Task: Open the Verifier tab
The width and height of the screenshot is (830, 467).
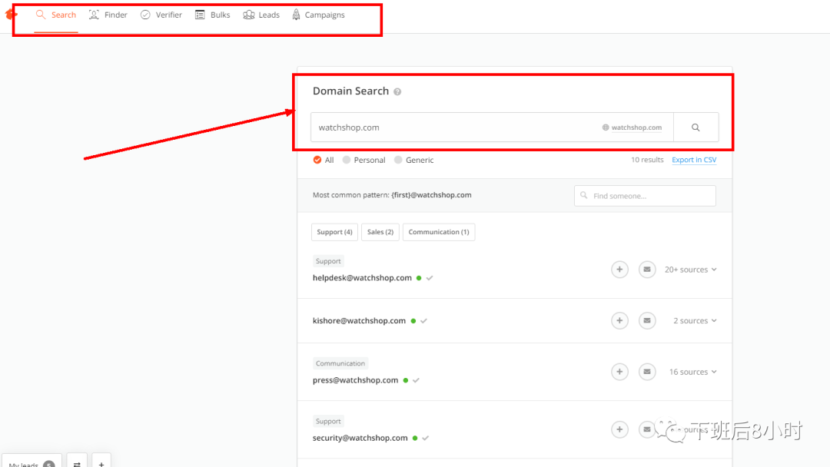Action: [161, 15]
